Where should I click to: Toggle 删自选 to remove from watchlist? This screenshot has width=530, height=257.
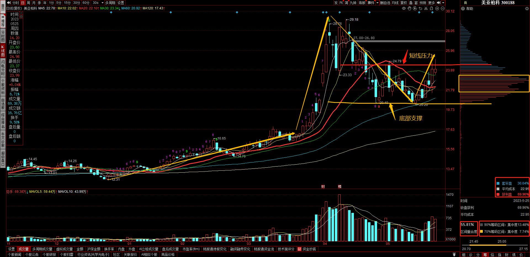click(385, 3)
